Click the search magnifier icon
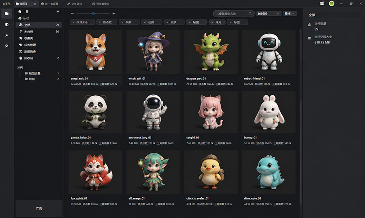 pos(250,13)
